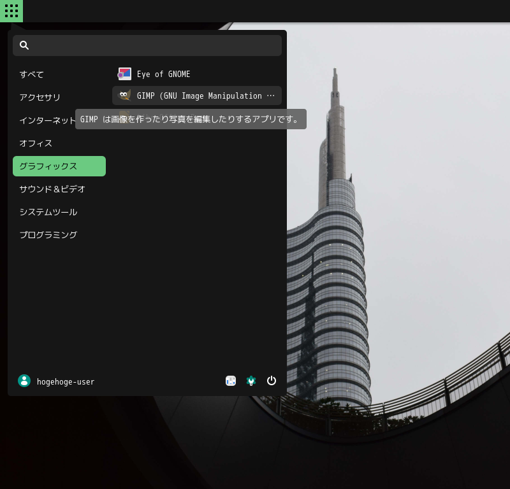Launch GIMP (GNU Image Manipulation Program)
Viewport: 510px width, 489px height.
tap(197, 96)
